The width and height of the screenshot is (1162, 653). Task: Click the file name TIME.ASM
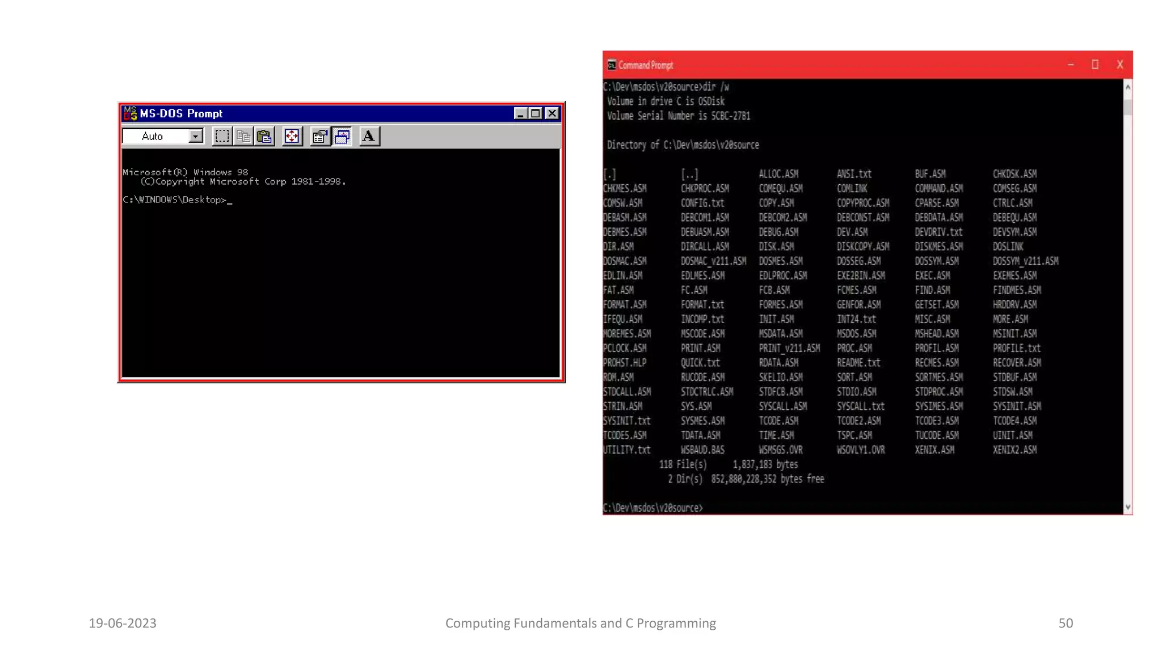776,435
